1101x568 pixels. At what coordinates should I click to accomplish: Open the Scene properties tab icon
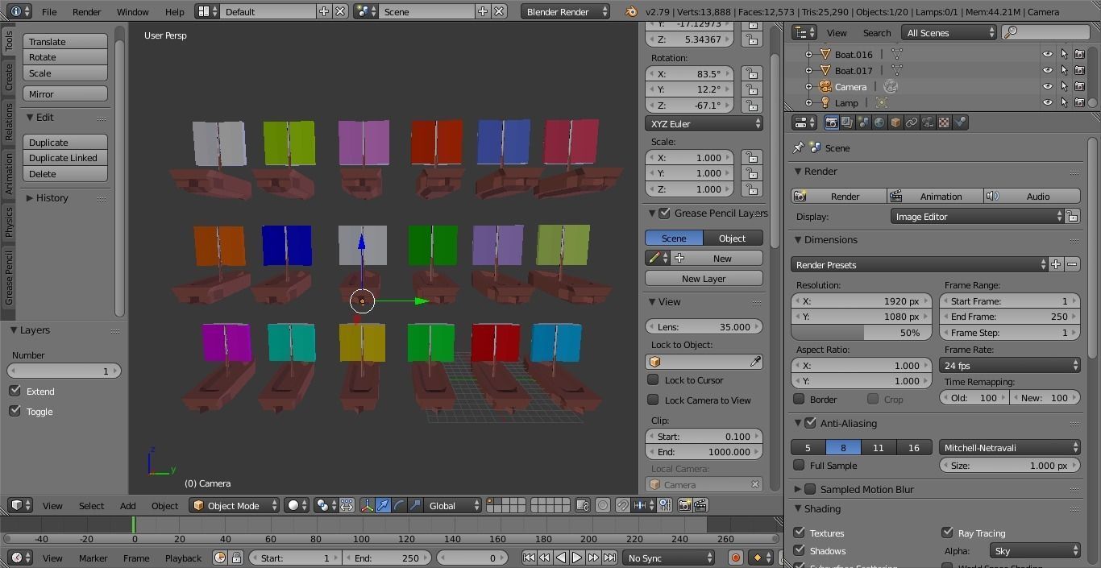point(863,122)
